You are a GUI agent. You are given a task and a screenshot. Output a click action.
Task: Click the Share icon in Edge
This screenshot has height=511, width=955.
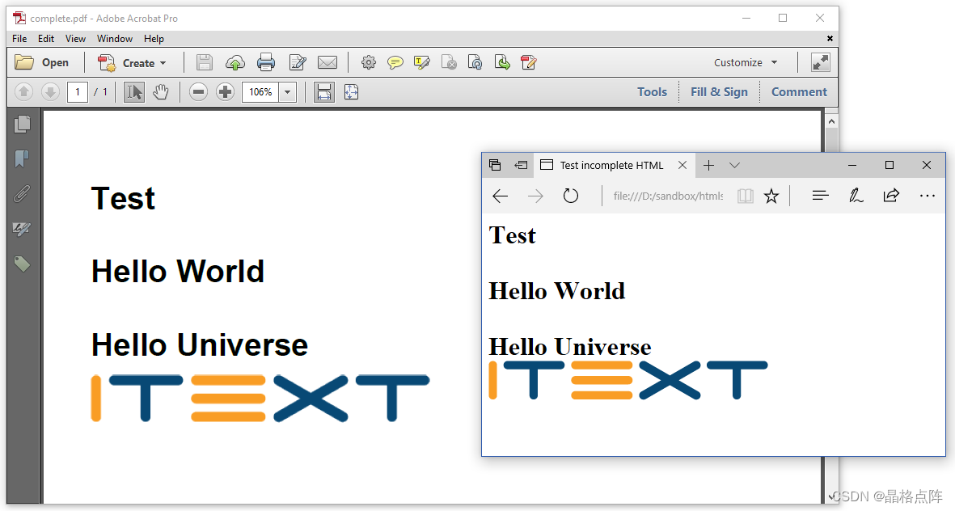891,196
